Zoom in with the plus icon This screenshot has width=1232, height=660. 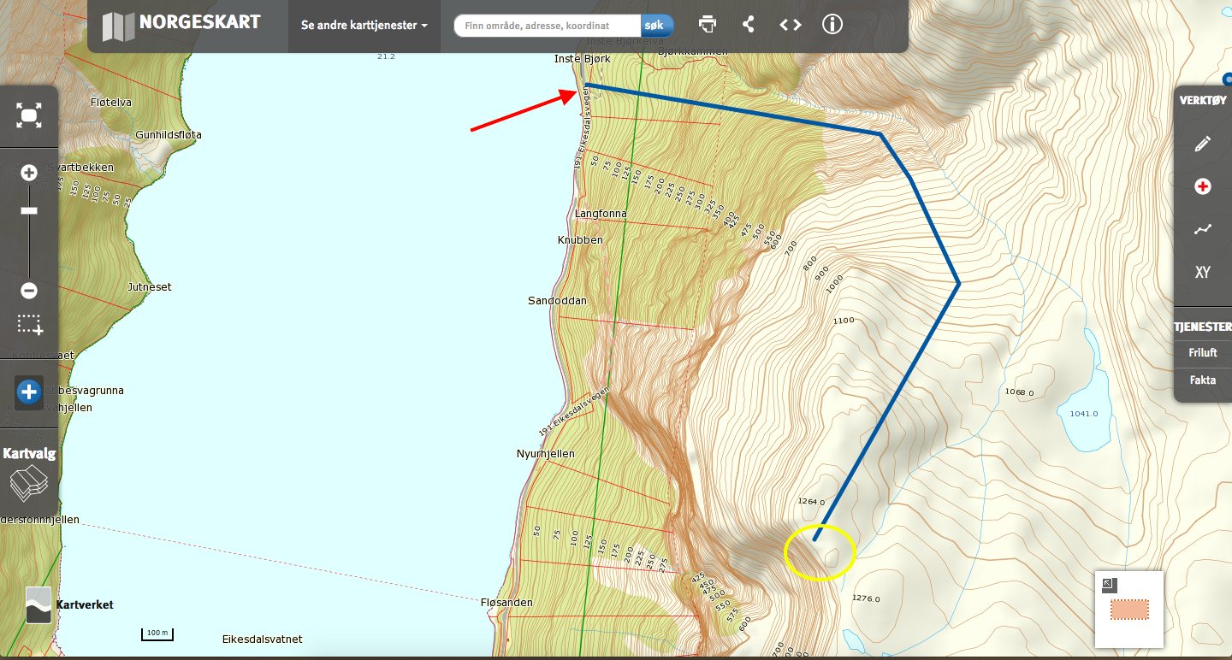coord(29,174)
